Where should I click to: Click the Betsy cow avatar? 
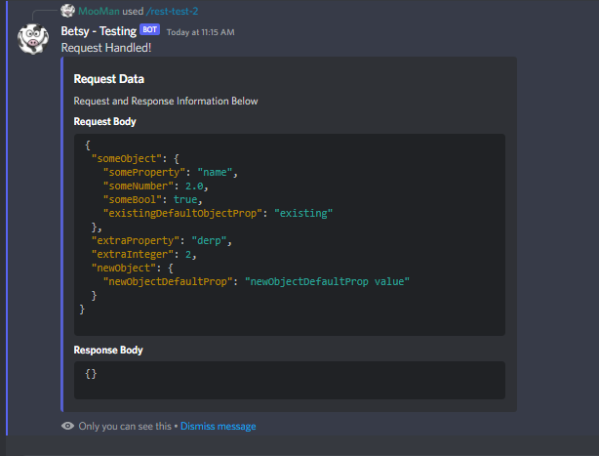tap(35, 40)
